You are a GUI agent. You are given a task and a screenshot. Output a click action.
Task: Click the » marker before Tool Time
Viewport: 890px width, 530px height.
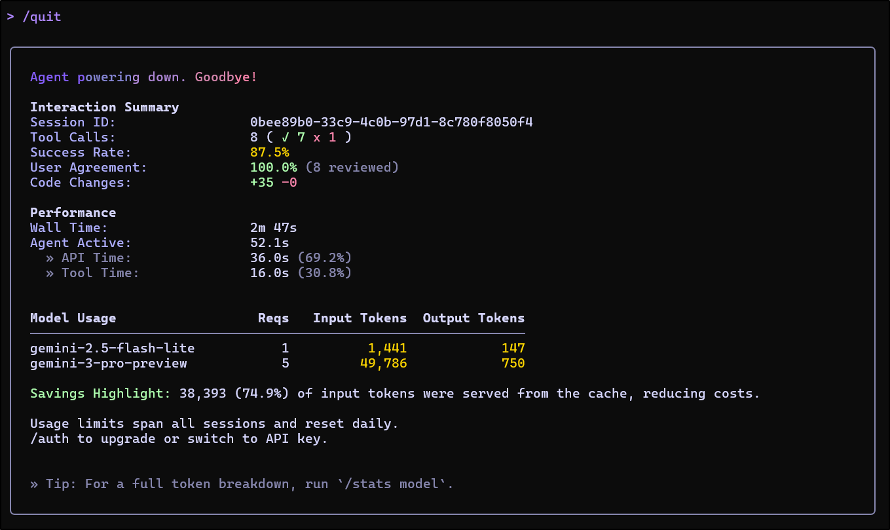[x=50, y=273]
